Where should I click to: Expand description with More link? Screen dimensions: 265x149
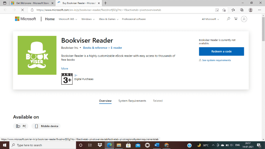(x=65, y=69)
